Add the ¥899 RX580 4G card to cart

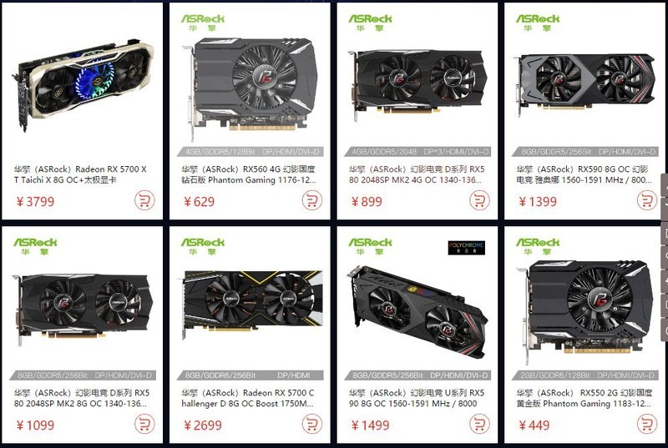coord(479,200)
